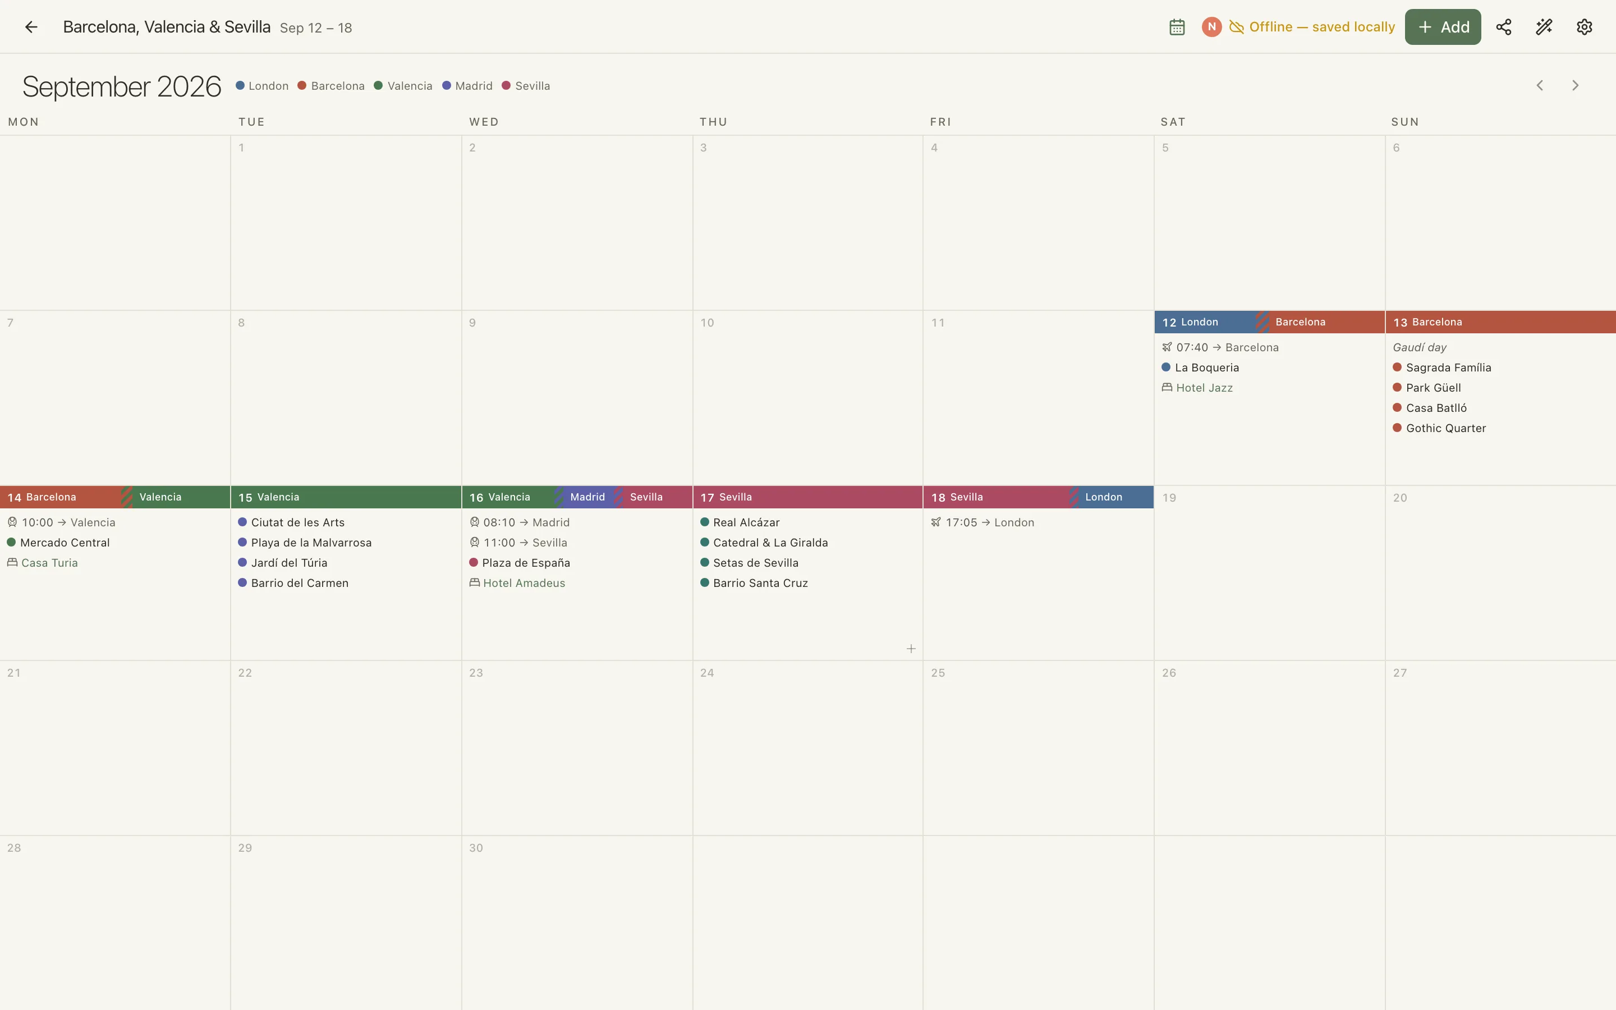Viewport: 1616px width, 1010px height.
Task: Open the Casa Turia link
Action: pyautogui.click(x=49, y=563)
